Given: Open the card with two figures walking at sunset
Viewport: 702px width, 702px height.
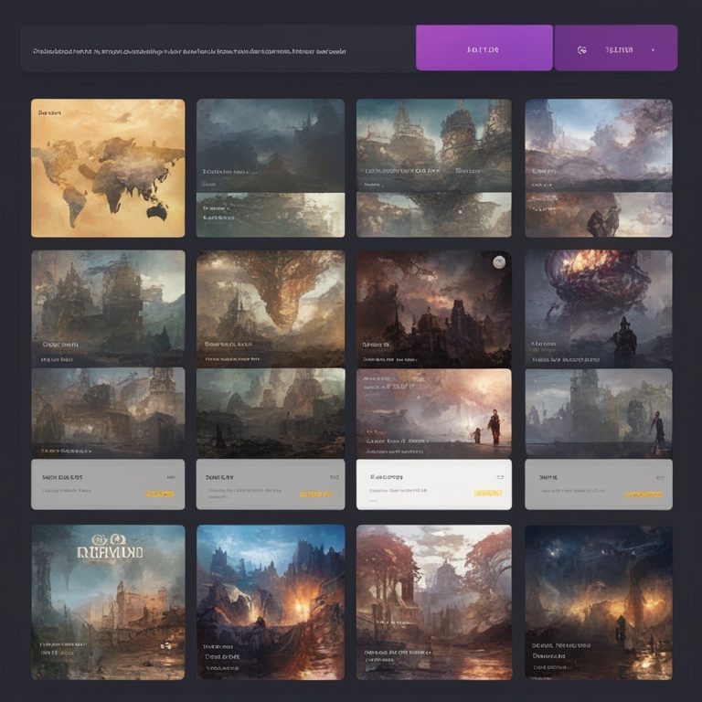Looking at the screenshot, I should (433, 411).
